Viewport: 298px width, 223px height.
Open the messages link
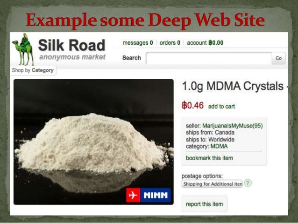point(138,43)
